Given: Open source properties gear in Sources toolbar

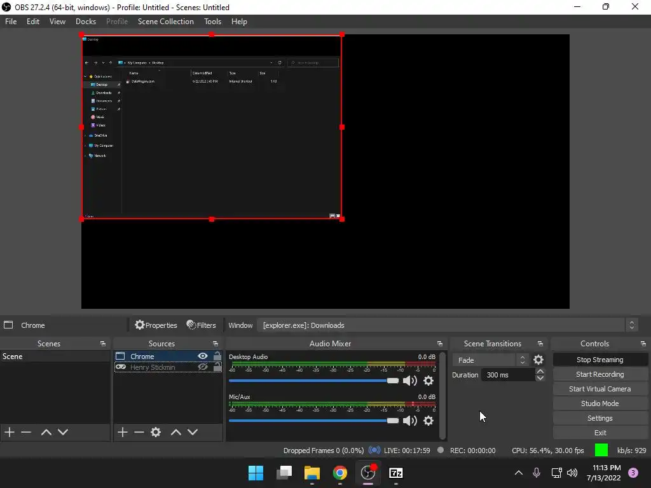Looking at the screenshot, I should pyautogui.click(x=156, y=432).
